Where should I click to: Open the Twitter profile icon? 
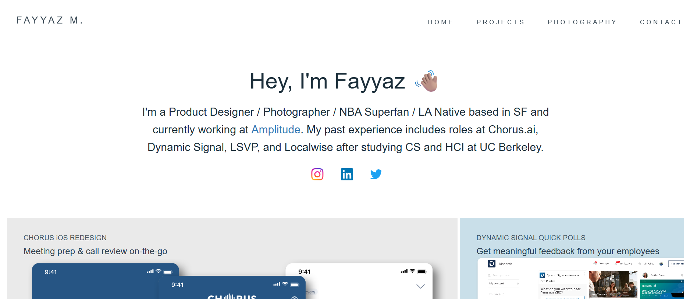pyautogui.click(x=376, y=174)
